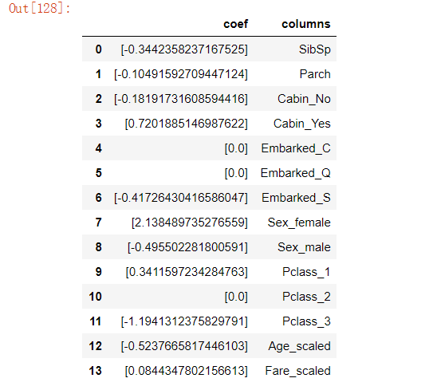The image size is (433, 386).
Task: Click row index 10
Action: point(95,297)
